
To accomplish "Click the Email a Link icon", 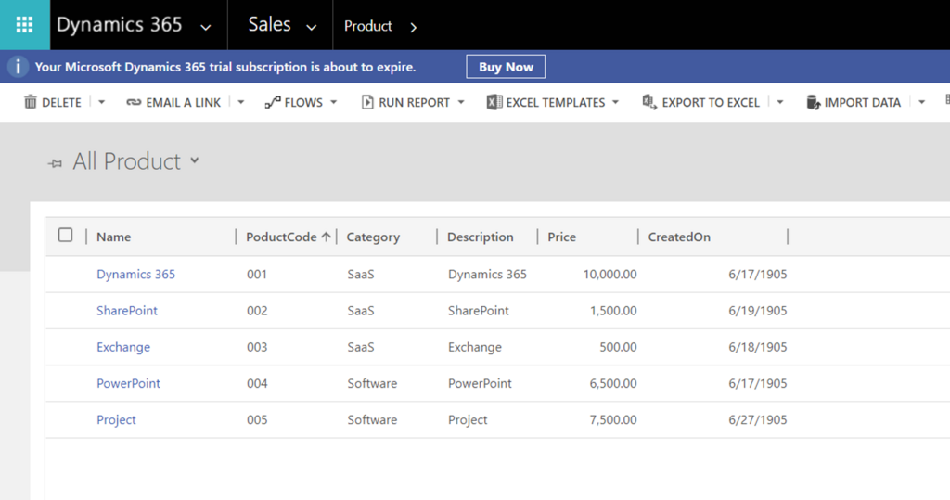I will (x=134, y=102).
